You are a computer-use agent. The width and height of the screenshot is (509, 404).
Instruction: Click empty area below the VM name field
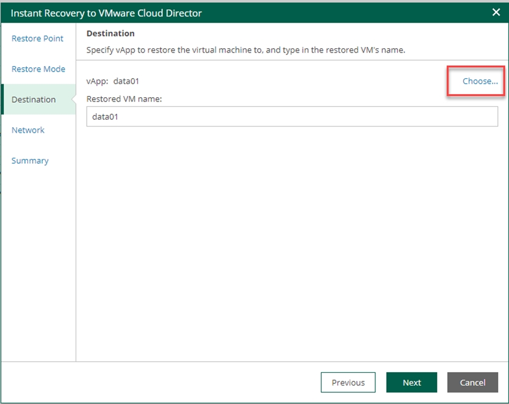pyautogui.click(x=292, y=244)
